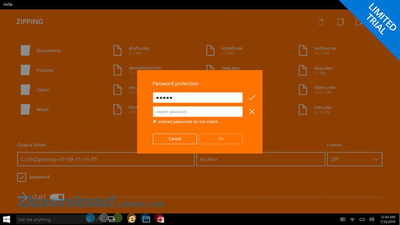Click the password checkmark indicator
400x225 pixels.
(x=252, y=97)
